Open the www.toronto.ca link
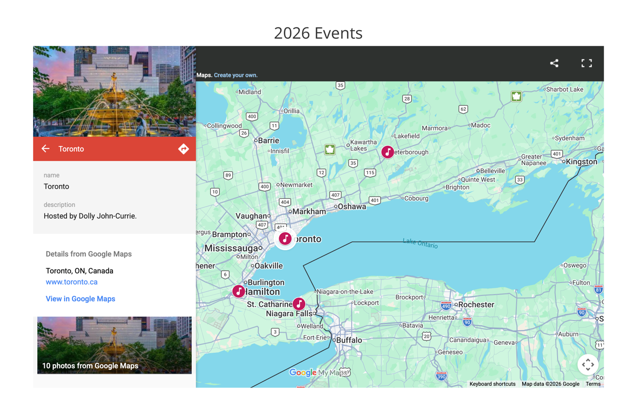The height and width of the screenshot is (408, 636). (x=72, y=282)
